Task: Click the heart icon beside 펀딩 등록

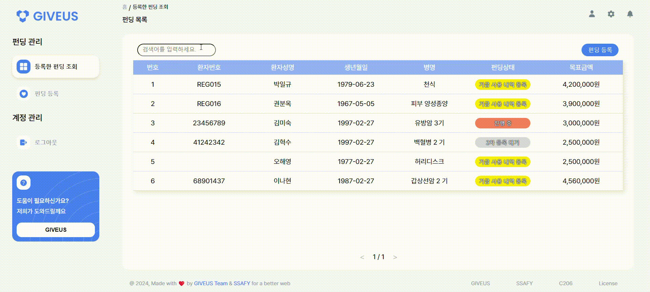Action: click(x=23, y=93)
